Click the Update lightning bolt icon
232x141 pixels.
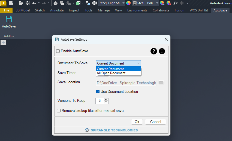click(x=69, y=3)
